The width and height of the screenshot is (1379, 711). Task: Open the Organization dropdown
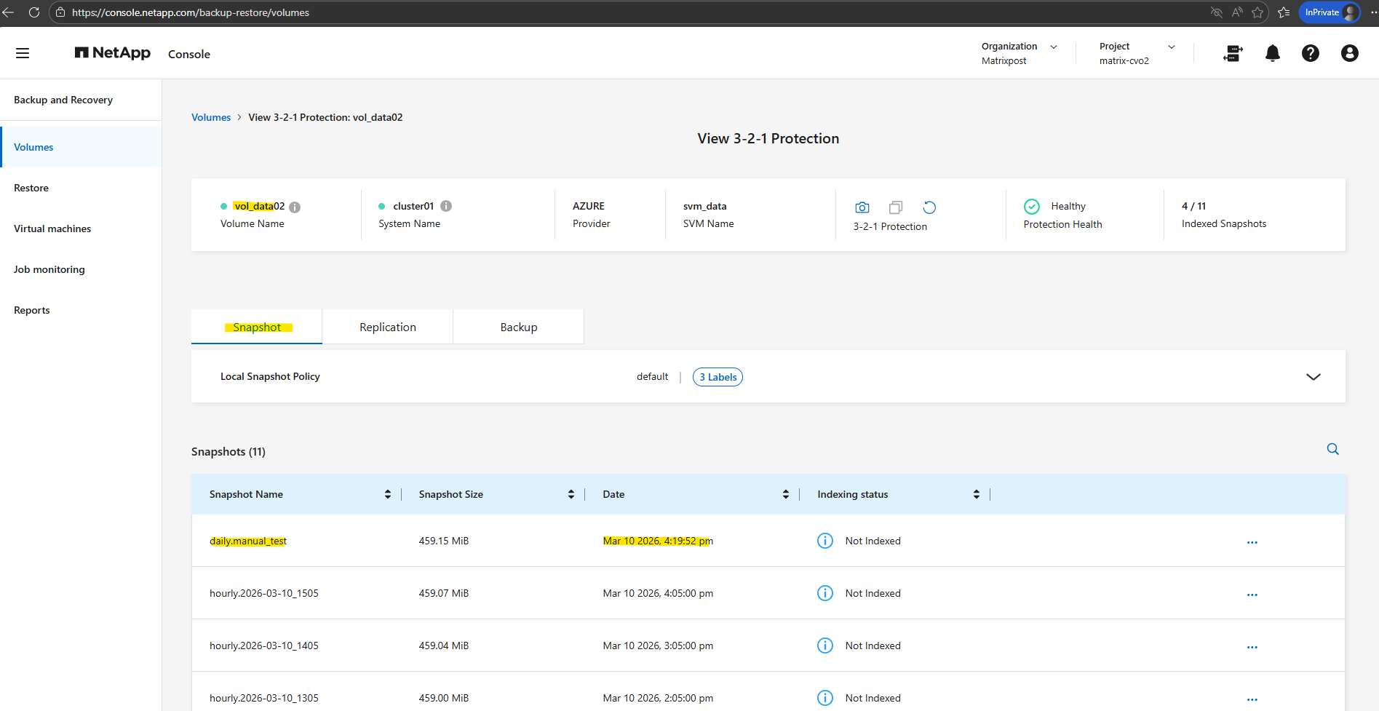click(1053, 47)
